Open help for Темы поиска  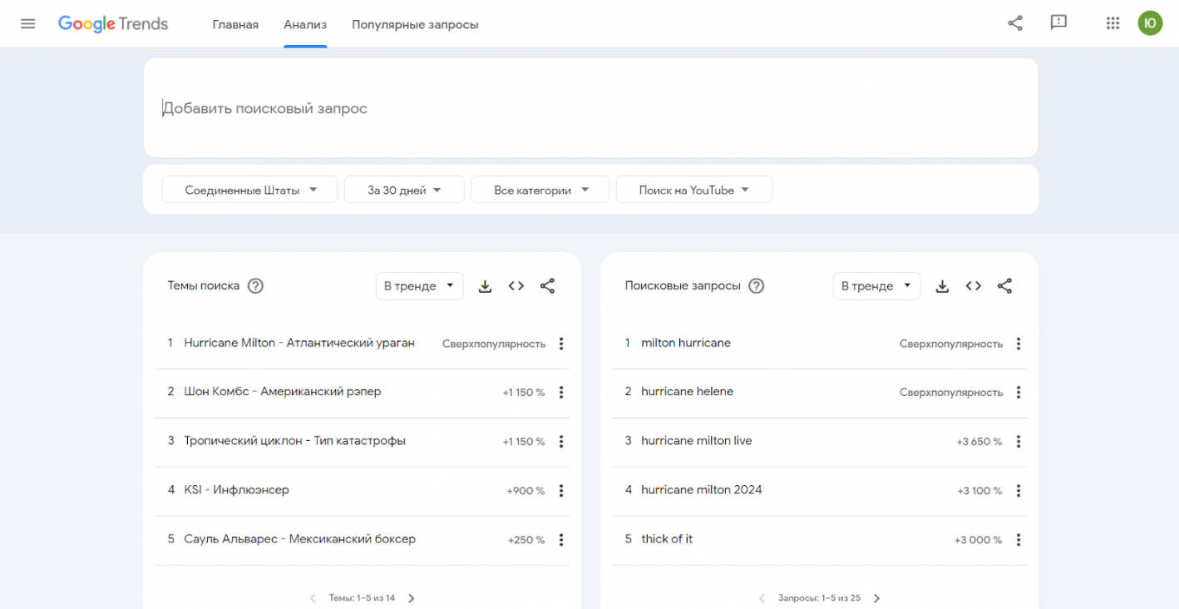256,286
